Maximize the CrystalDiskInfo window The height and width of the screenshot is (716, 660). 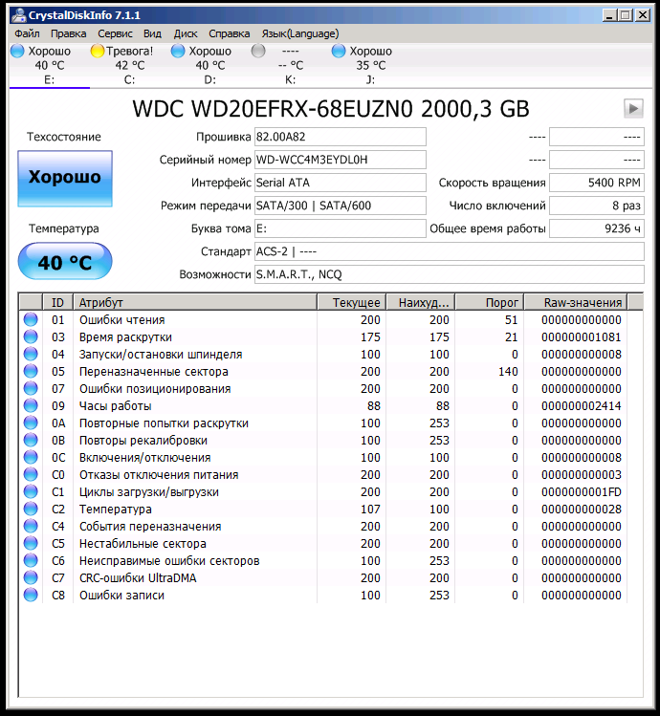[626, 15]
